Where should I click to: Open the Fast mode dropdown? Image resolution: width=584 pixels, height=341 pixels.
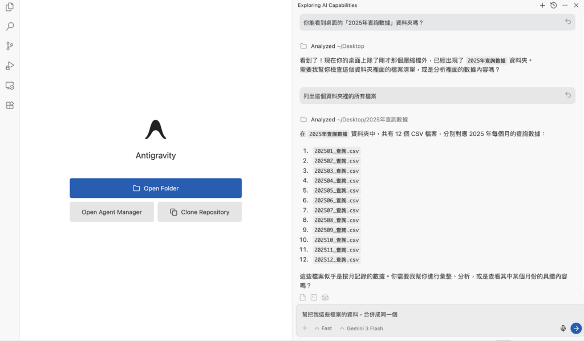tap(323, 328)
